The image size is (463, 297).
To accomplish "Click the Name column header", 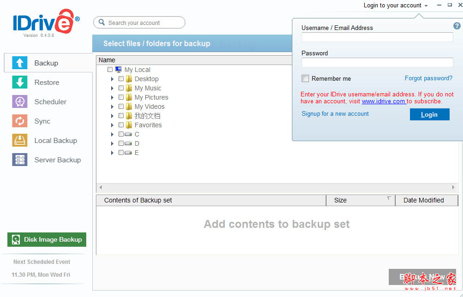I will [194, 60].
